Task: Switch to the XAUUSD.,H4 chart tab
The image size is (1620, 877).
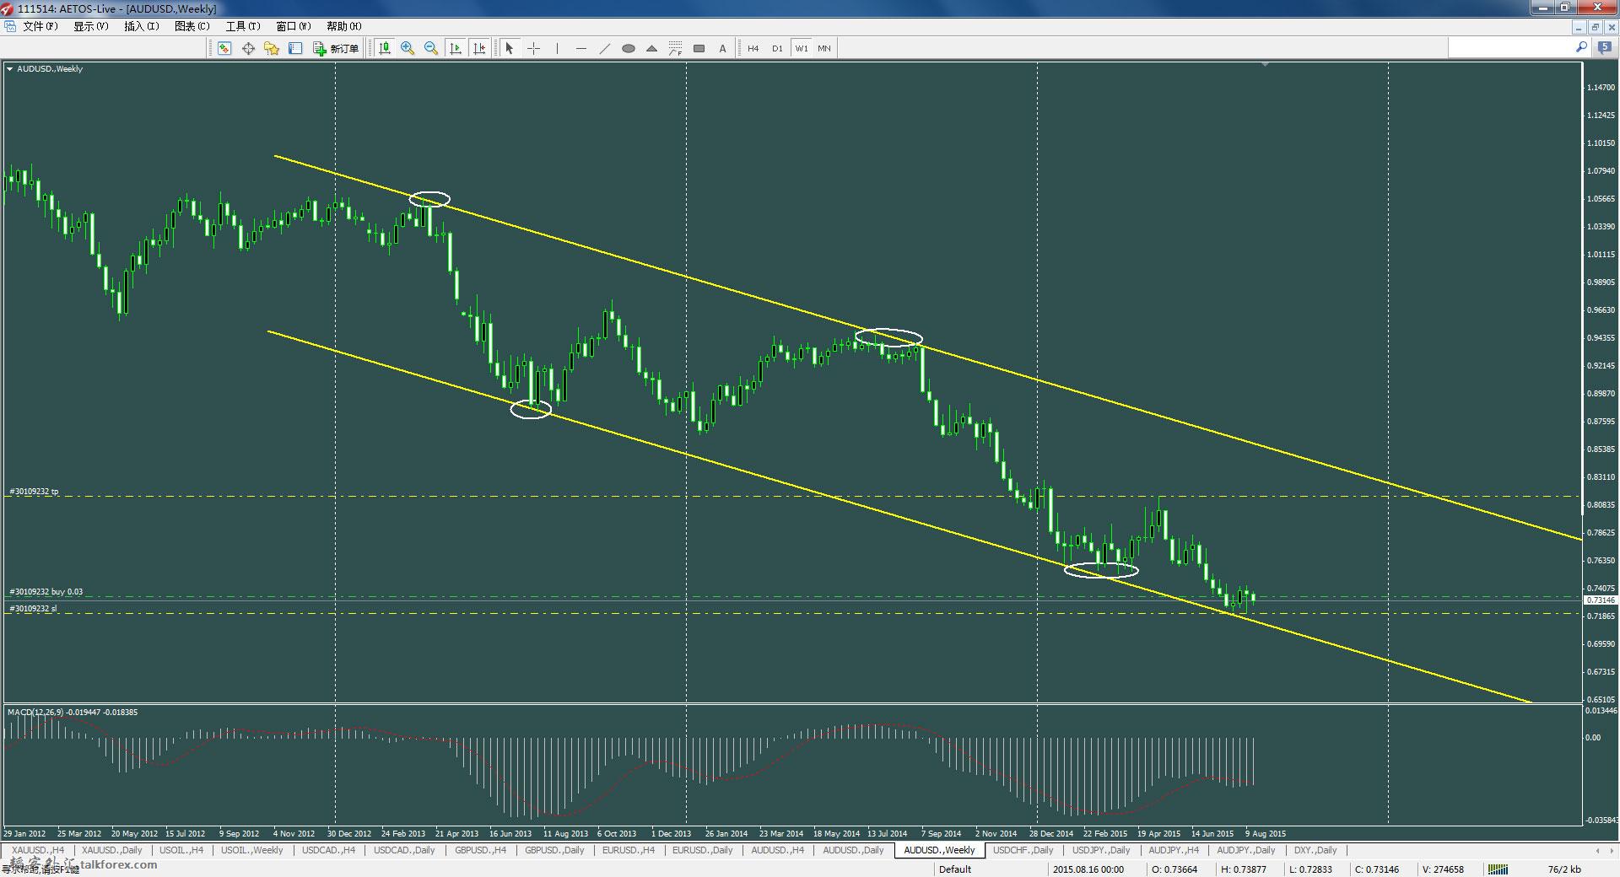Action: pos(38,850)
